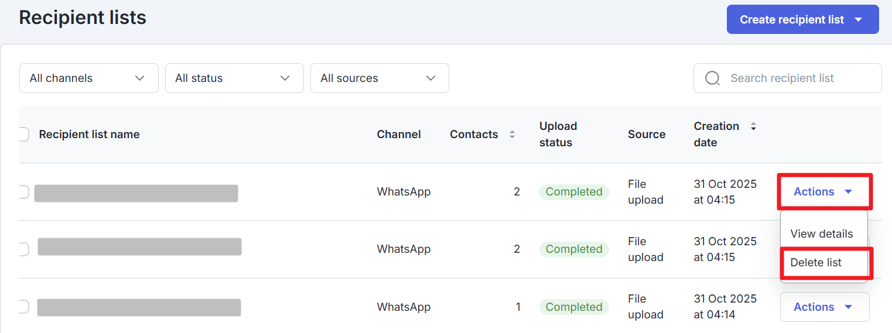Click the Recipient list name column header

coord(89,135)
